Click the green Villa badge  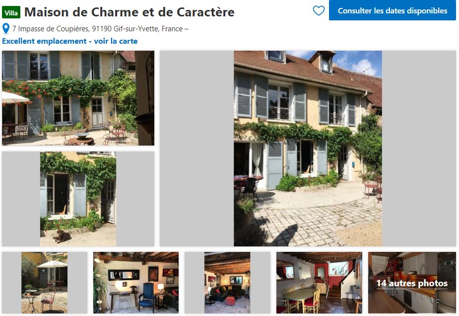(11, 12)
